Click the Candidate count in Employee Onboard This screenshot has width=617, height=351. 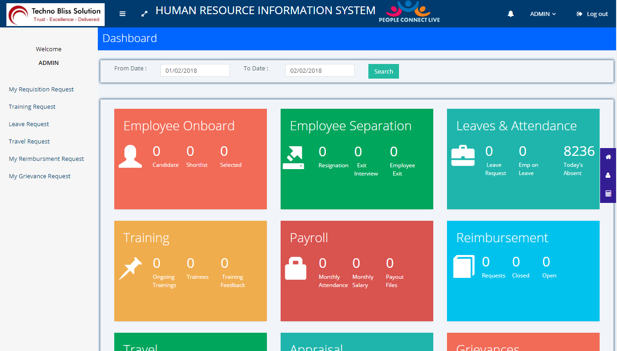pos(157,151)
